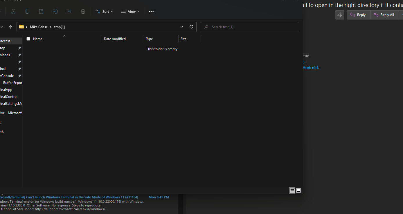The width and height of the screenshot is (403, 214).
Task: Click the Share icon
Action: (69, 11)
